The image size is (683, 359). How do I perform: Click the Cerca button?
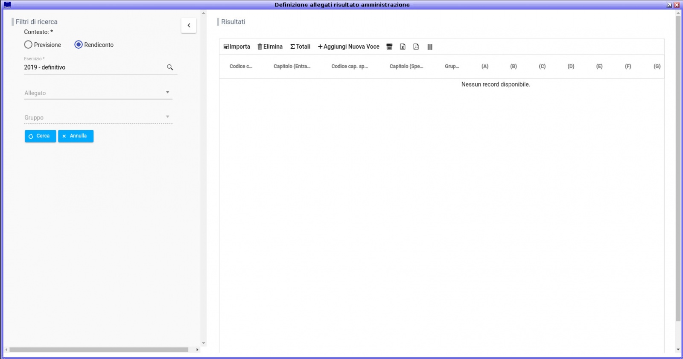40,136
